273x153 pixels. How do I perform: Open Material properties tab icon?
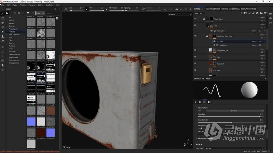(209, 102)
